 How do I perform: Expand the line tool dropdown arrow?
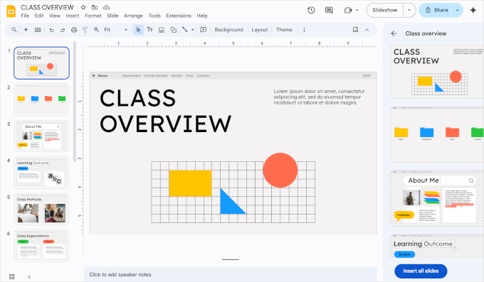click(x=193, y=30)
